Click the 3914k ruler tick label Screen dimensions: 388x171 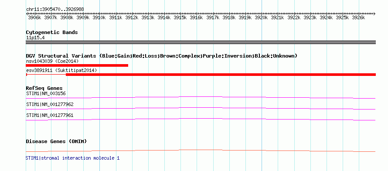pyautogui.click(x=164, y=17)
